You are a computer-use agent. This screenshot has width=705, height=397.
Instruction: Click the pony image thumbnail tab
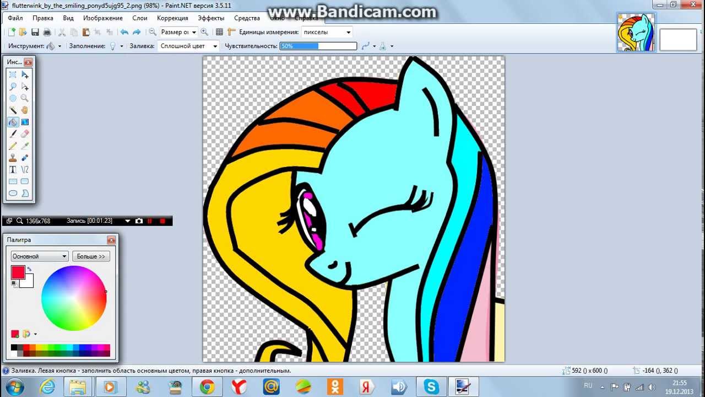coord(636,33)
